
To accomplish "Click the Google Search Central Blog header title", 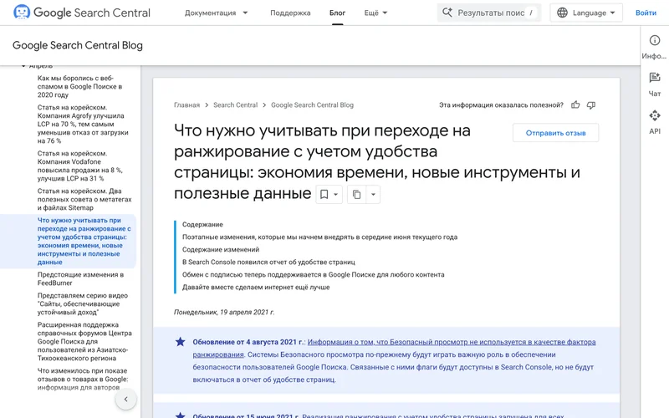I will (78, 45).
